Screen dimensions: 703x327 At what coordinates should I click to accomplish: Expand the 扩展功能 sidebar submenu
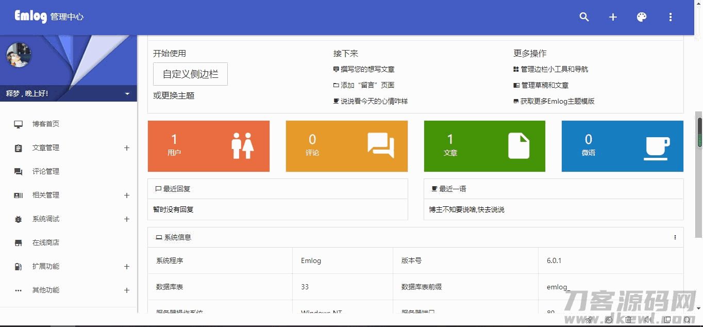point(127,267)
